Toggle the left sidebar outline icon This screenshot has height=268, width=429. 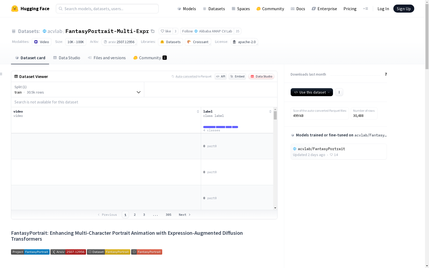pos(1,74)
